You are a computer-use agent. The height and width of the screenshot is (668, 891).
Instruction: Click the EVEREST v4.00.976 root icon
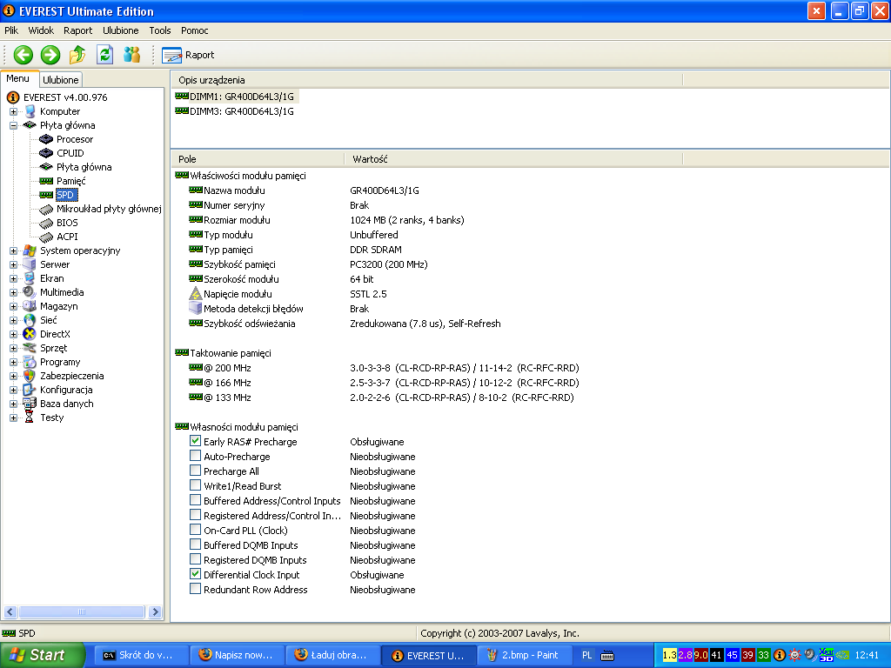[12, 97]
